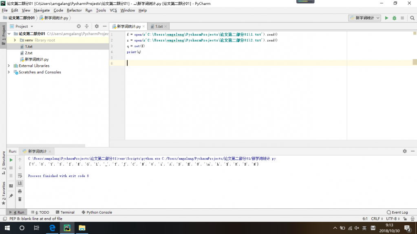Clear all console output with trash icon

pos(20,199)
